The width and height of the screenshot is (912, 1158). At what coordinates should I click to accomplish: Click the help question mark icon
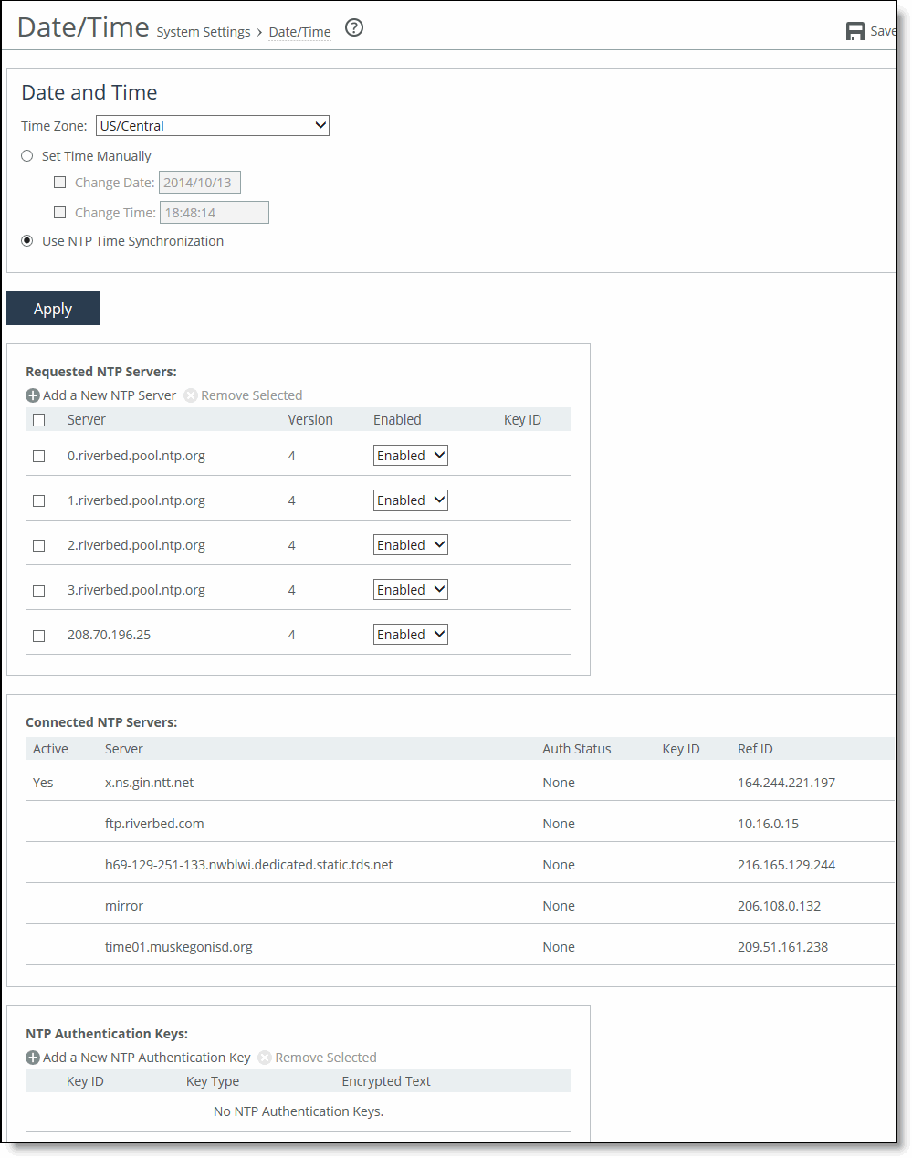coord(353,28)
